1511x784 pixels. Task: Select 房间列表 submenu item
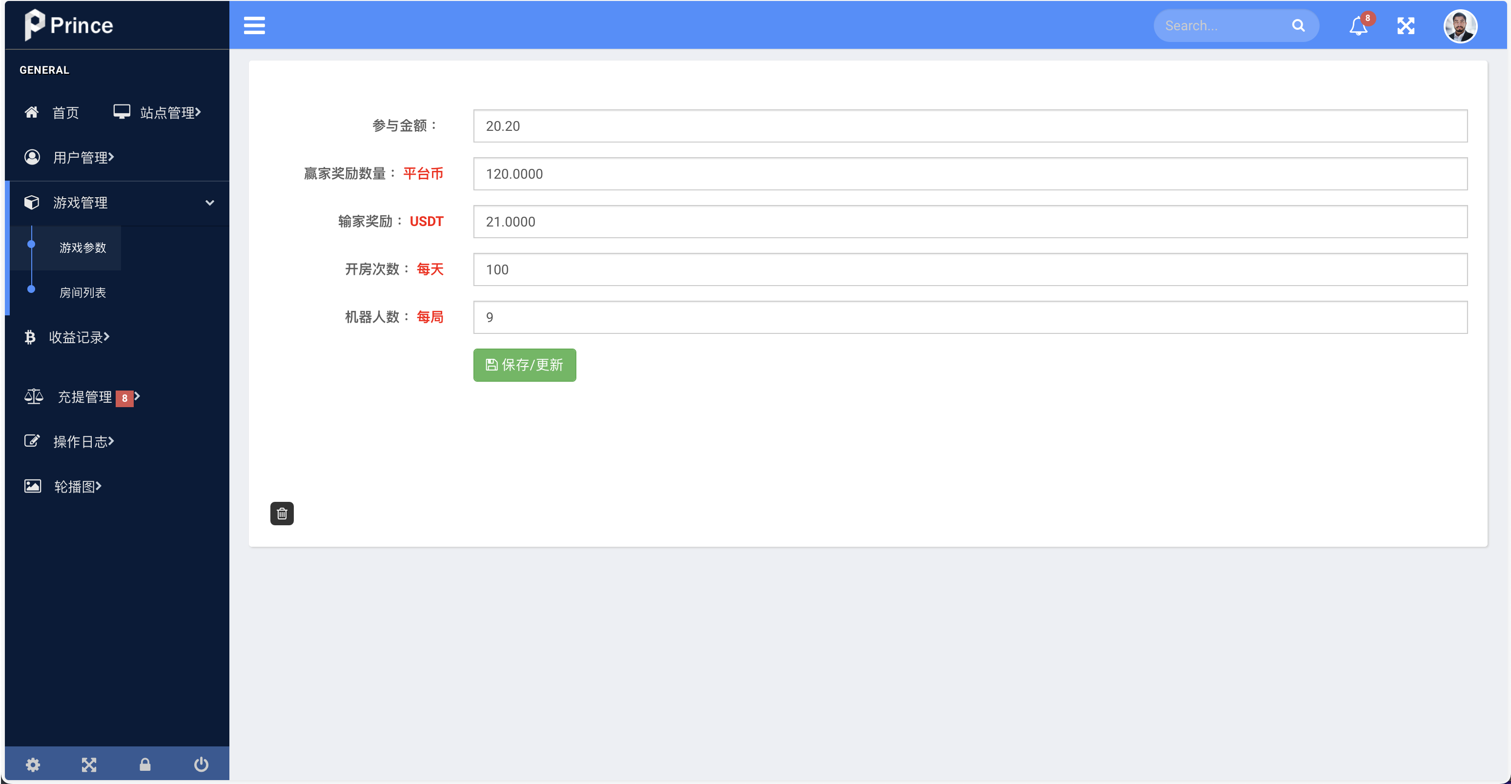click(82, 292)
